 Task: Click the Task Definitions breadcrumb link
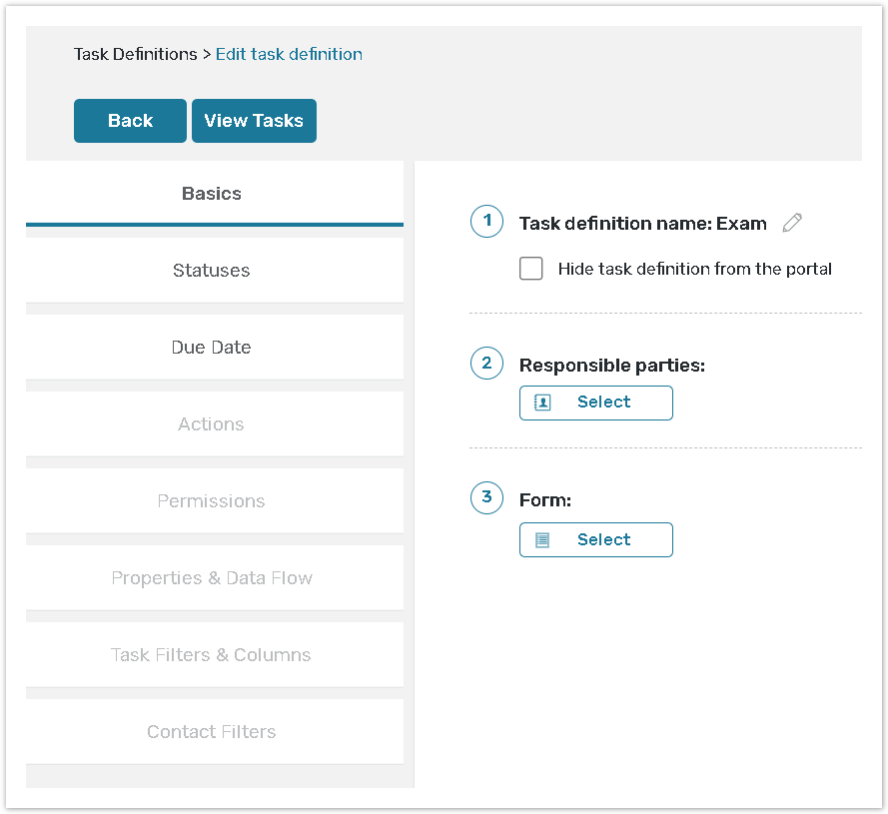coord(135,54)
